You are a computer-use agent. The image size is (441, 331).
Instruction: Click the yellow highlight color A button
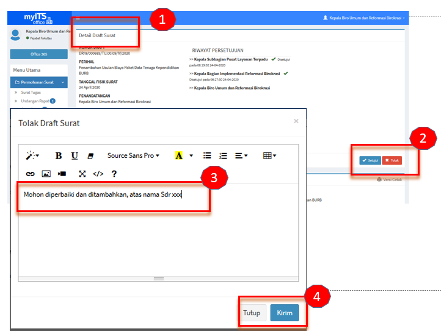[x=179, y=155]
